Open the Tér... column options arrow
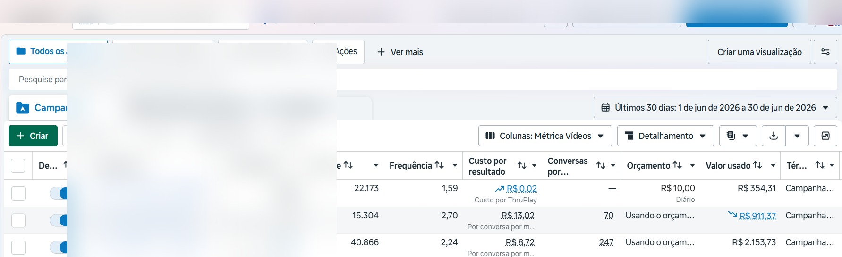Screen dimensions: 842x257 coord(832,165)
